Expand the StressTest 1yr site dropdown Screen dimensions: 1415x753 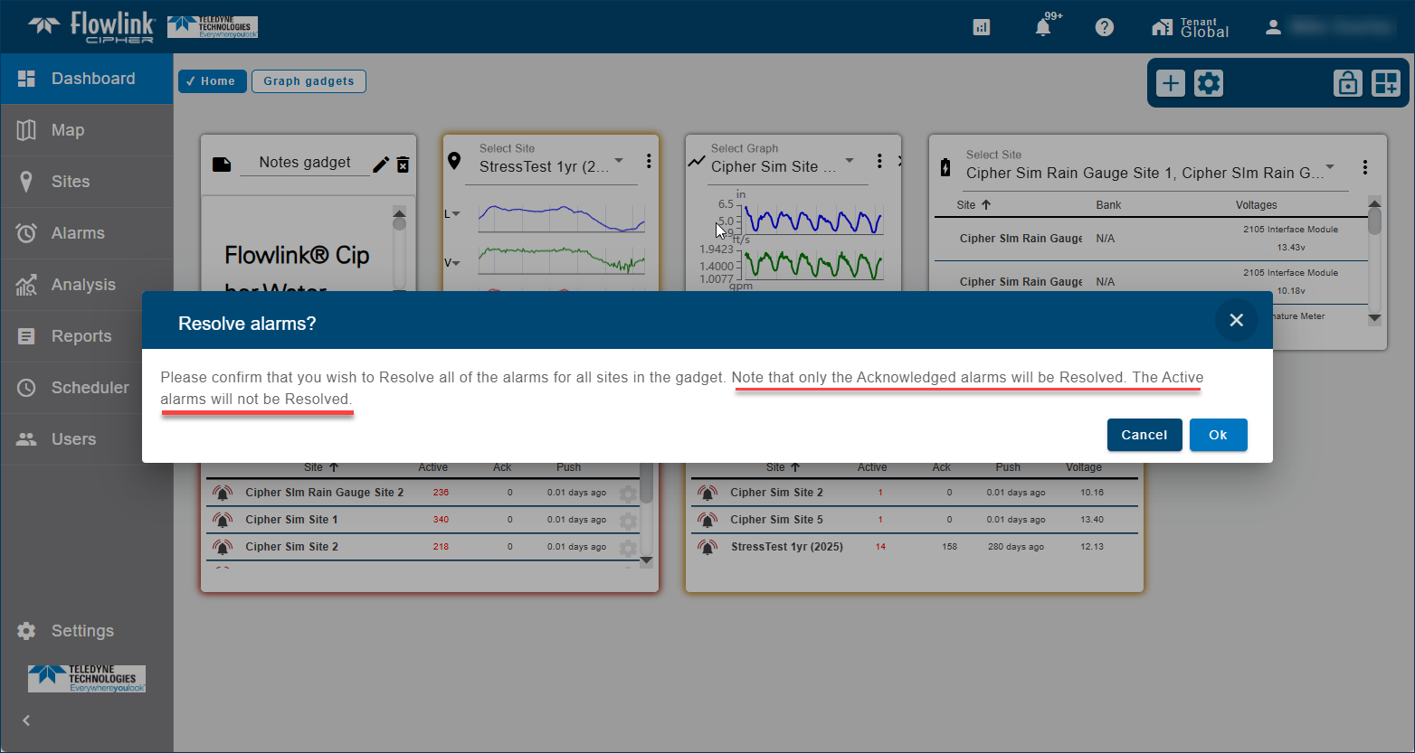point(619,161)
